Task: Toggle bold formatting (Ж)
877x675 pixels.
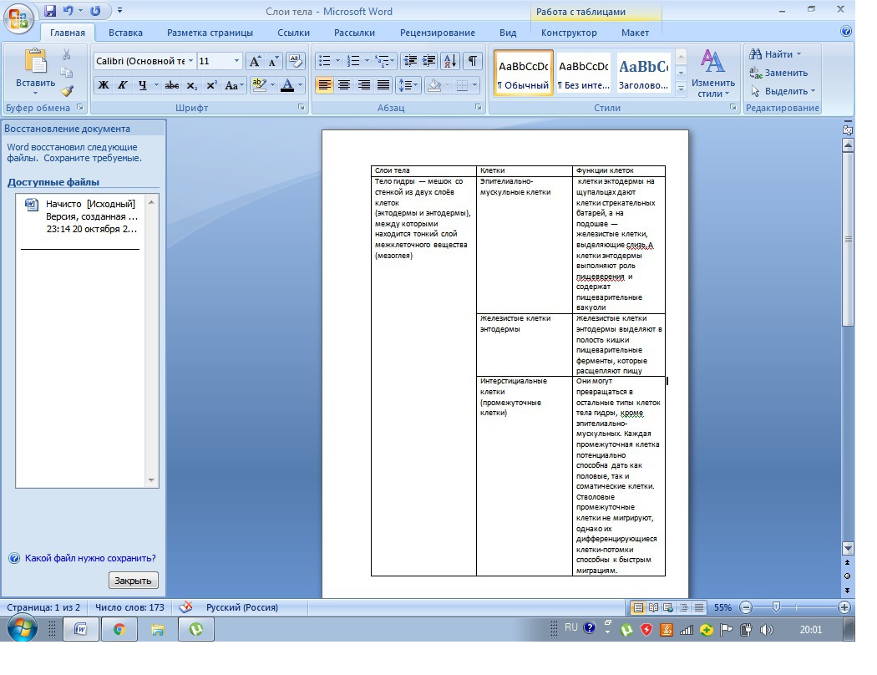Action: pos(104,85)
